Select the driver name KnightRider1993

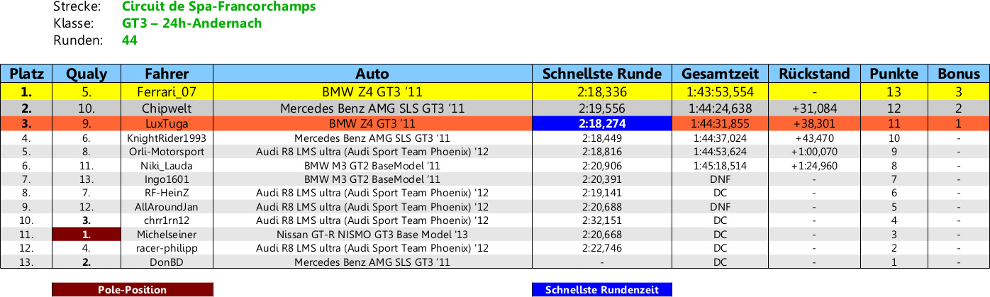pyautogui.click(x=167, y=138)
